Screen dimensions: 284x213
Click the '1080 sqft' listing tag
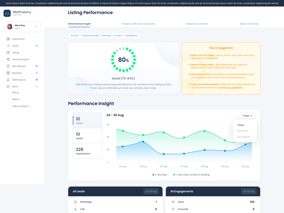tap(106, 36)
